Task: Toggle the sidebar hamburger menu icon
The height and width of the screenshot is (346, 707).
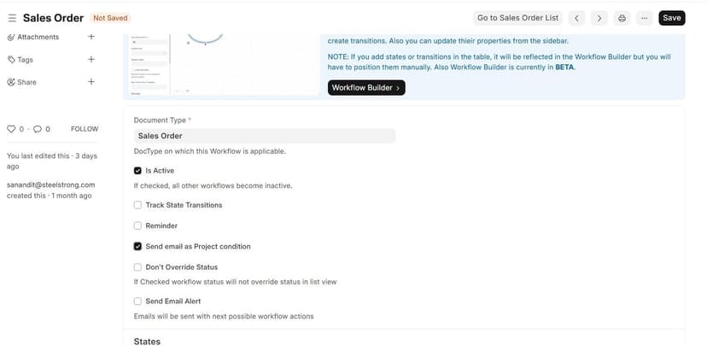Action: point(12,18)
